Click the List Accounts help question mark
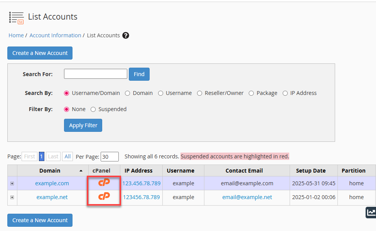 (x=126, y=35)
